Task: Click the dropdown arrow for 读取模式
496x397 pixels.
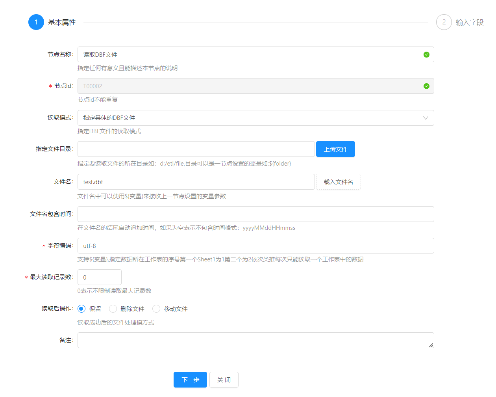Action: 426,118
